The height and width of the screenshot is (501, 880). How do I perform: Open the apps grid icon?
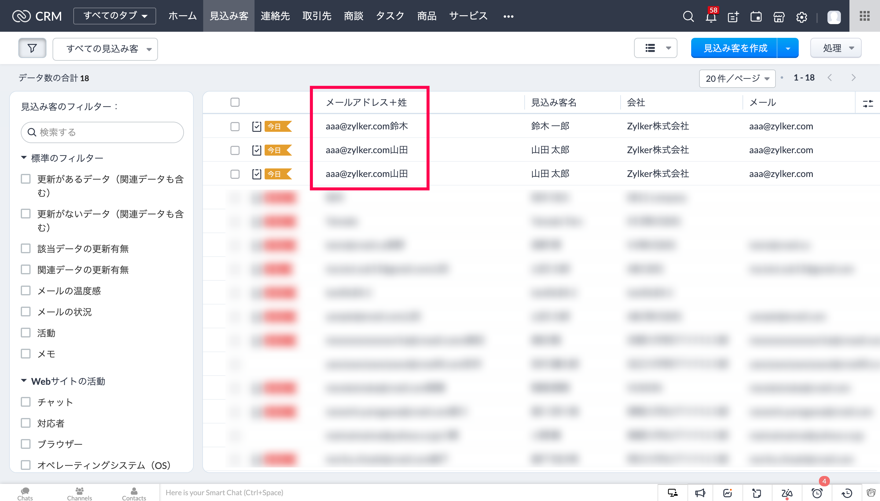point(864,16)
